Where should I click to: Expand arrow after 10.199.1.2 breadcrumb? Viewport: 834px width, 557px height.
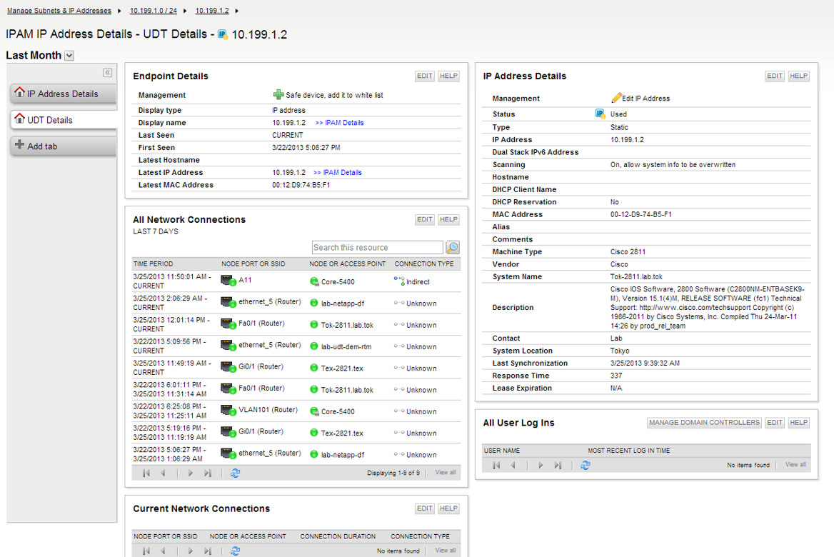[x=236, y=11]
